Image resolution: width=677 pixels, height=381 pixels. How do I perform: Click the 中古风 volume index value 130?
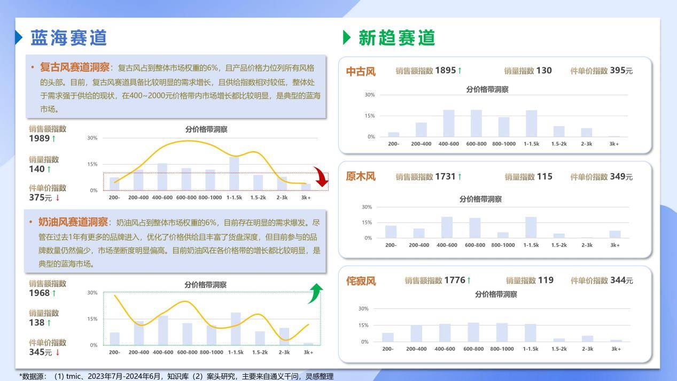point(544,71)
